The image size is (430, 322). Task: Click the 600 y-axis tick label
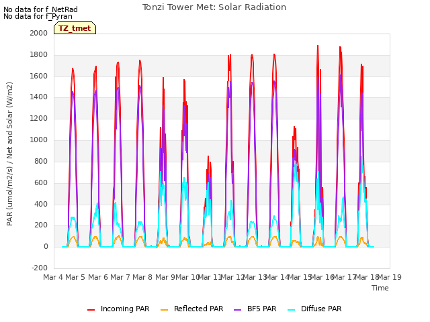coord(41,182)
